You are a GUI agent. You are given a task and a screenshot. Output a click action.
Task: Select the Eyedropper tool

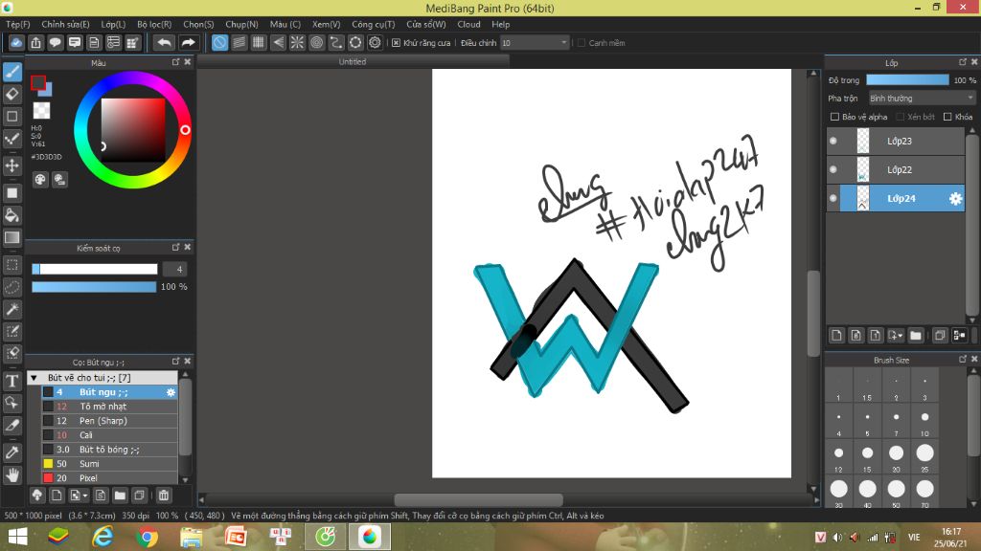(x=11, y=452)
